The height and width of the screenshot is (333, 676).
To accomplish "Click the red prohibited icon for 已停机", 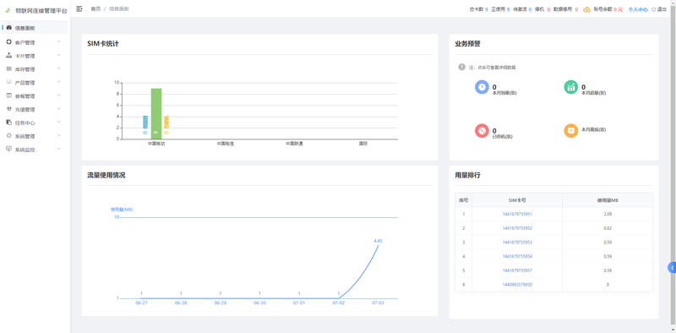I will point(482,131).
